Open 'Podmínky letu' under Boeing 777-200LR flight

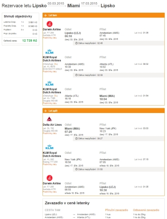point(50,71)
